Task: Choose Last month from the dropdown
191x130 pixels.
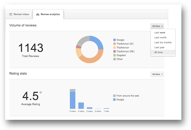Action: 163,38
